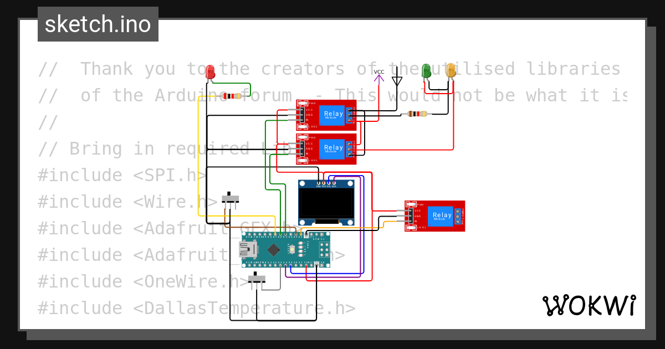665x349 pixels.
Task: Select the resistor near the green LED
Action: point(417,114)
